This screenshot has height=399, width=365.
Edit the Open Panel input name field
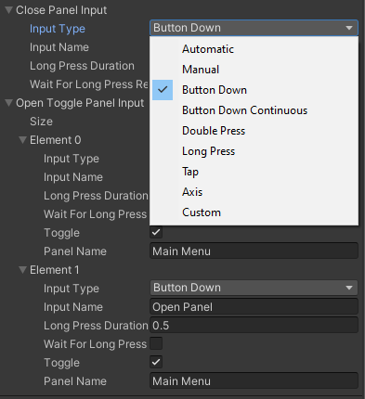click(254, 307)
